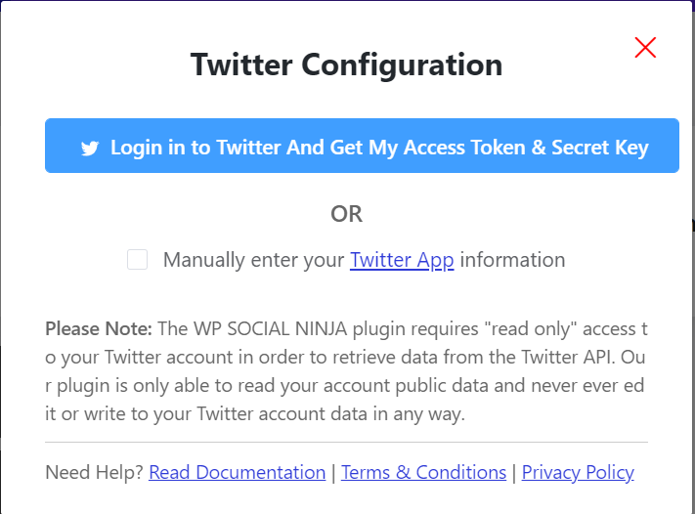
Task: Click the horizontal divider above Need Help
Action: (x=347, y=443)
